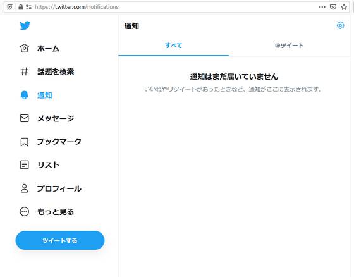This screenshot has height=277, width=354.
Task: Go to ブックマーク label
Action: 59,142
